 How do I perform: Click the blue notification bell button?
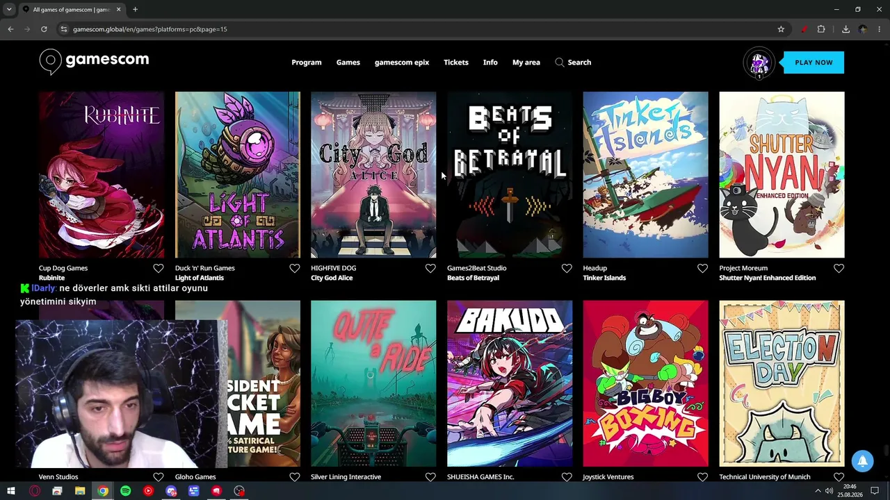(862, 460)
